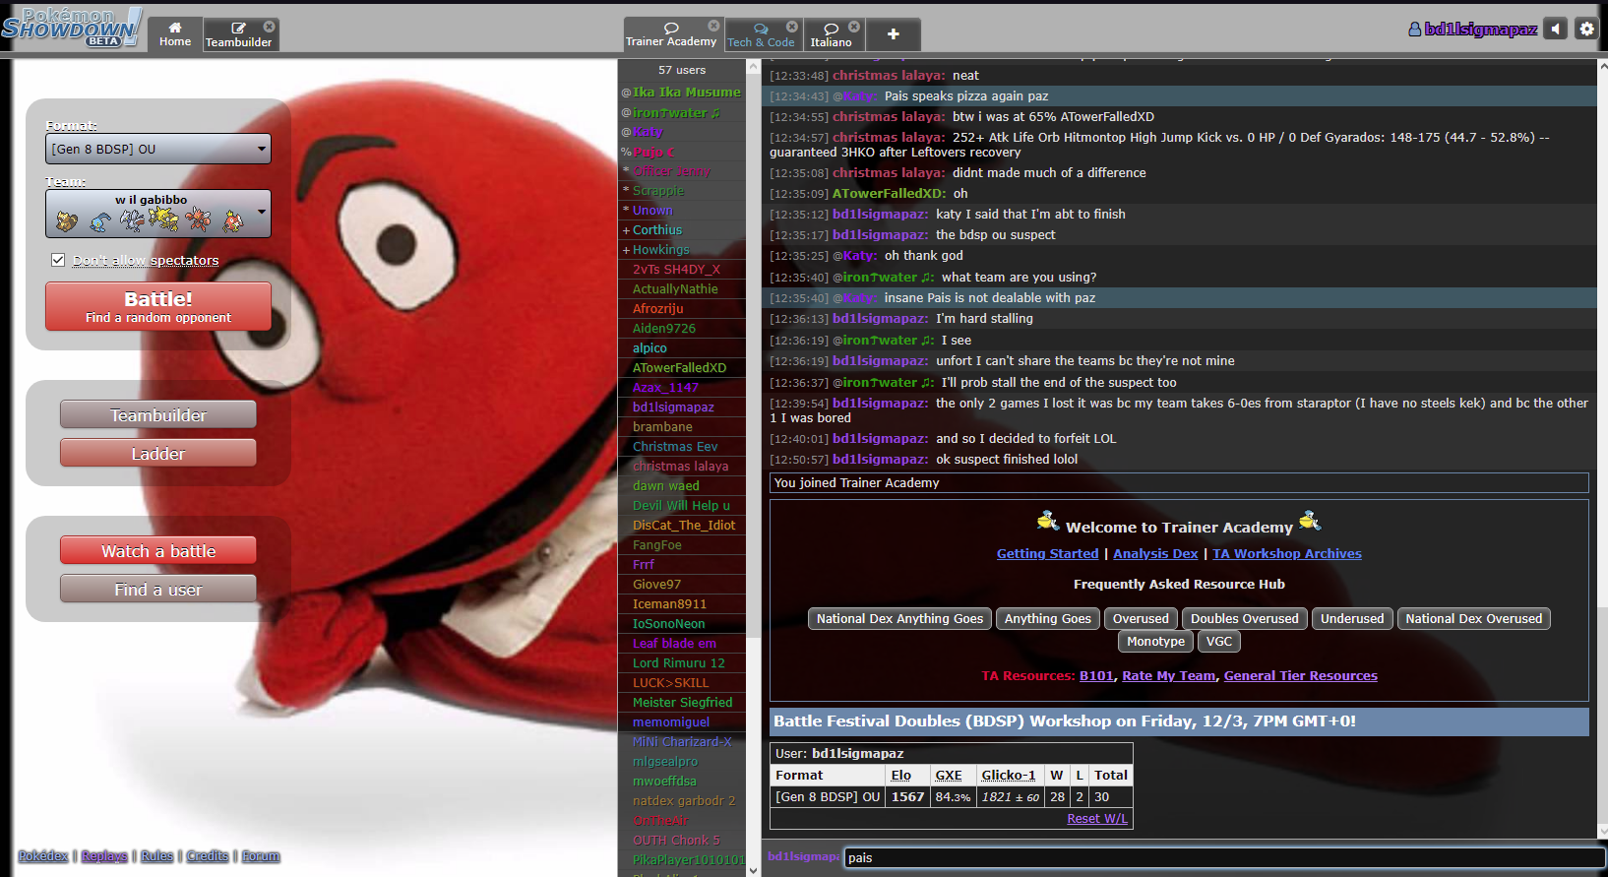
Task: Open options via gear icon
Action: tap(1586, 29)
